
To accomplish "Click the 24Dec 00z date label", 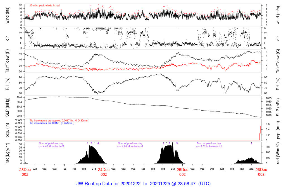I will 104,172.
